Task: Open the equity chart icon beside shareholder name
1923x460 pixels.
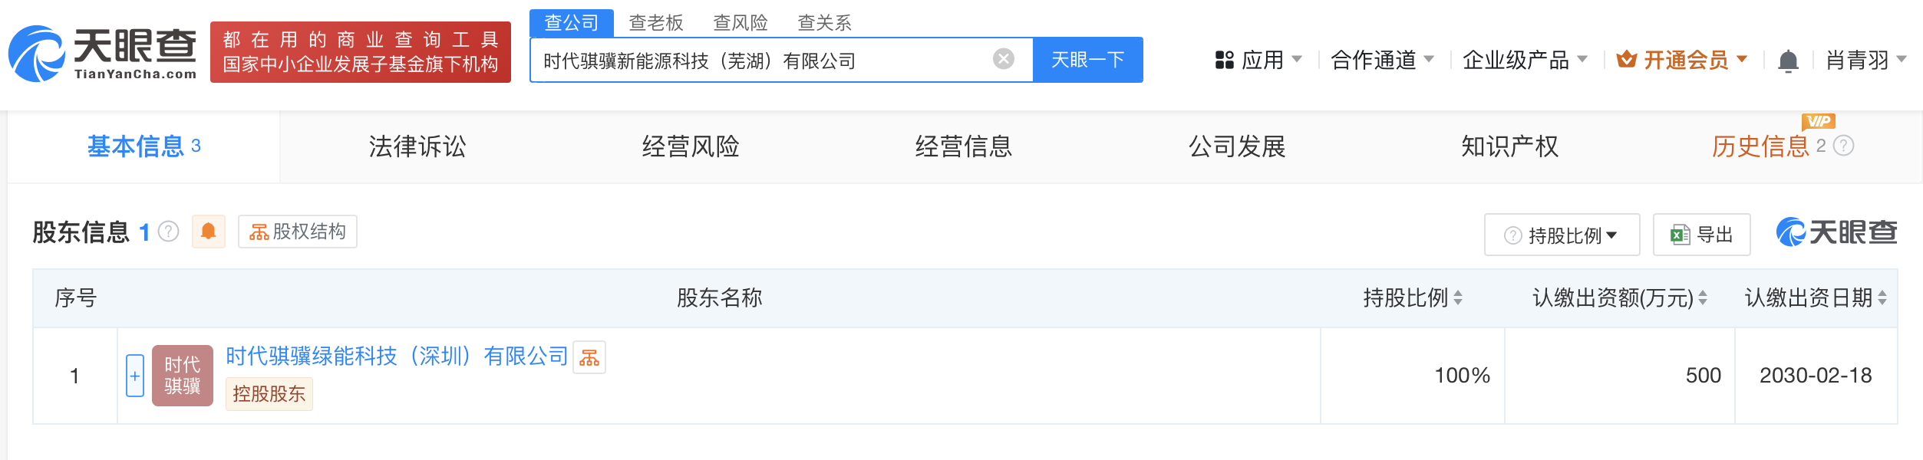Action: (589, 357)
